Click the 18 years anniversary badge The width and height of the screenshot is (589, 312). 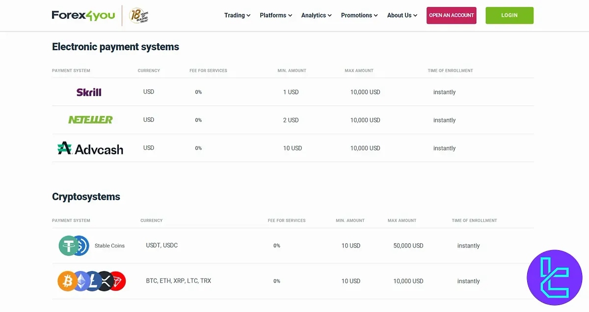pos(138,16)
